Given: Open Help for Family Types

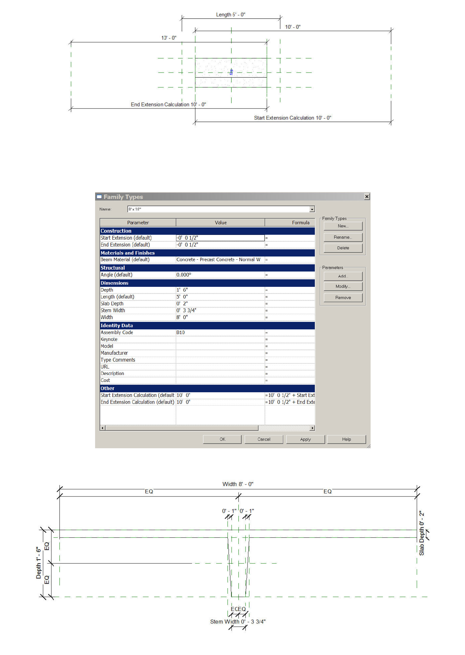Looking at the screenshot, I should (x=346, y=439).
